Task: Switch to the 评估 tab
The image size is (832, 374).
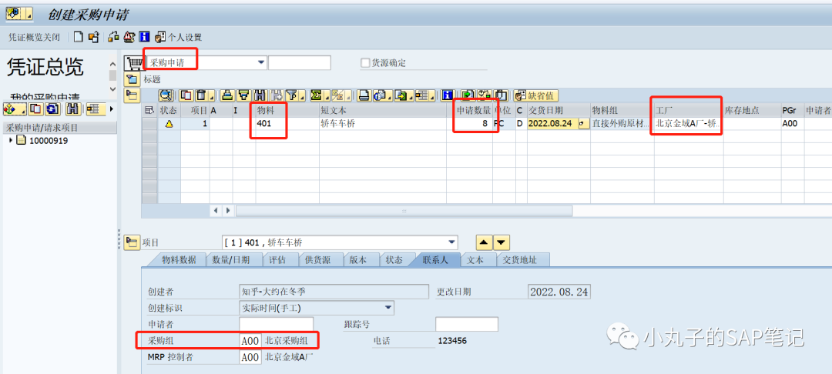Action: 277,259
